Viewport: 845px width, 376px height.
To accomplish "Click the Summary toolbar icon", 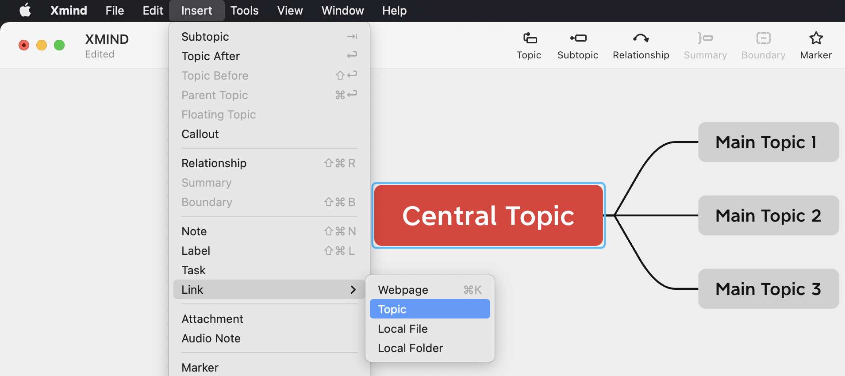I will (x=705, y=38).
